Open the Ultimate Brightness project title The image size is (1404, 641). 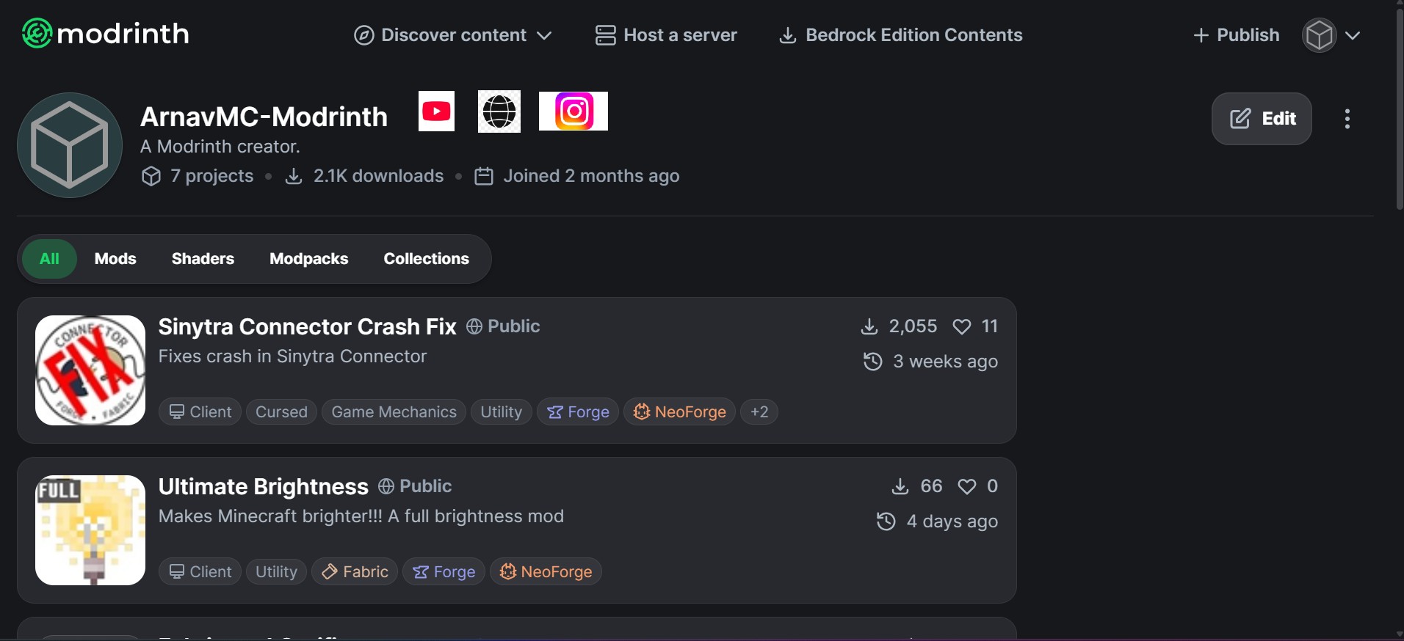[264, 486]
